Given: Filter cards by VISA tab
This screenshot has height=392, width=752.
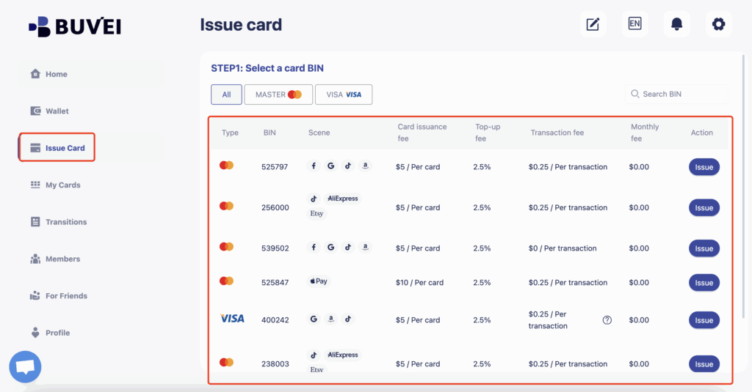Looking at the screenshot, I should (344, 95).
